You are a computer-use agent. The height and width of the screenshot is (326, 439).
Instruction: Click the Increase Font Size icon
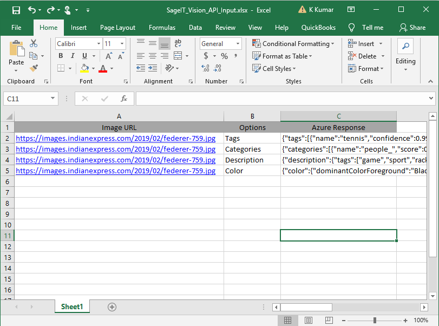[108, 56]
